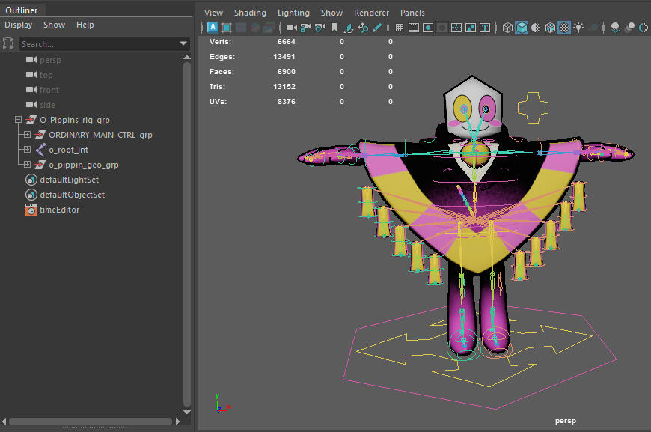Open the viewport Show menu
Image resolution: width=651 pixels, height=432 pixels.
coord(331,13)
